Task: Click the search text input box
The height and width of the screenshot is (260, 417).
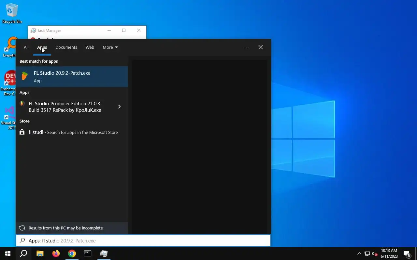Action: point(143,241)
